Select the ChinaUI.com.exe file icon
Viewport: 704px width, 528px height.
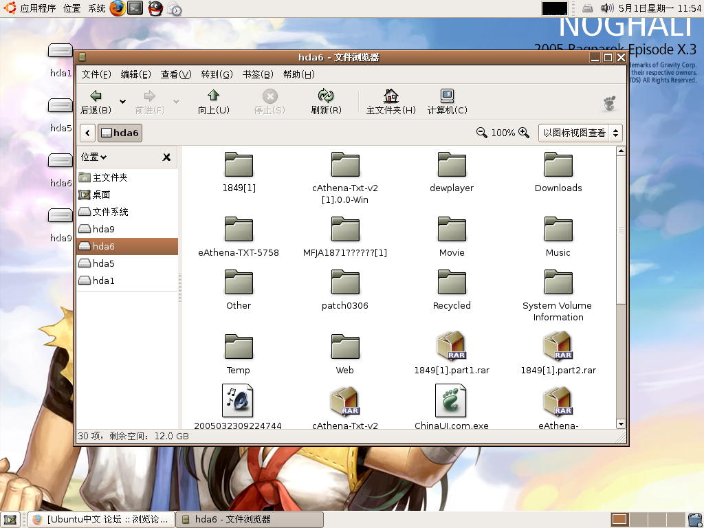click(x=451, y=401)
